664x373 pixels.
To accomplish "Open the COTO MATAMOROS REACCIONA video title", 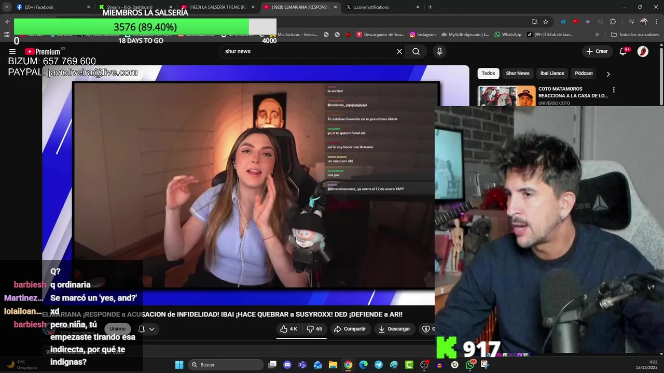I will coord(573,92).
